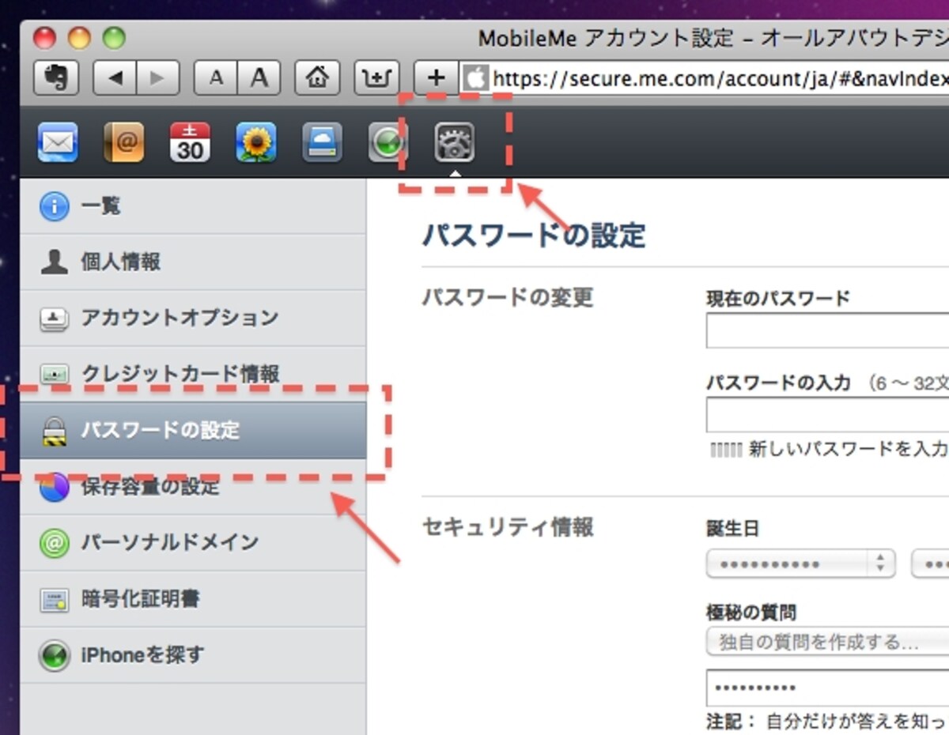Select パスワードの設定 in the sidebar
The width and height of the screenshot is (949, 735).
[x=193, y=430]
